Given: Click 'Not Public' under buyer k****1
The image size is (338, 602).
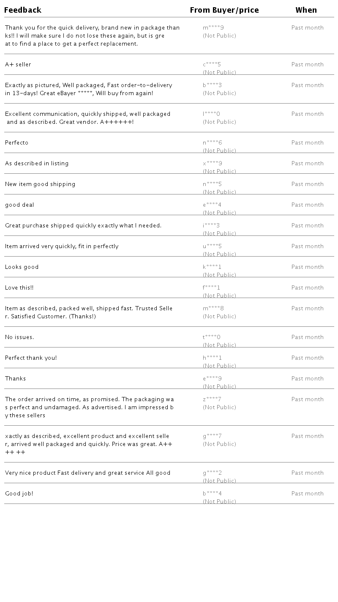Looking at the screenshot, I should click(x=219, y=275).
